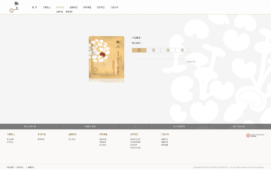
Task: Click the Magic Holdings logo in the footer
Action: pyautogui.click(x=255, y=135)
